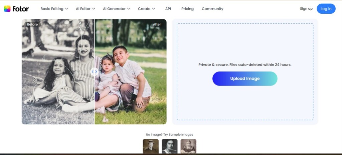Click the Fotor logo
This screenshot has width=342, height=155.
[x=16, y=9]
